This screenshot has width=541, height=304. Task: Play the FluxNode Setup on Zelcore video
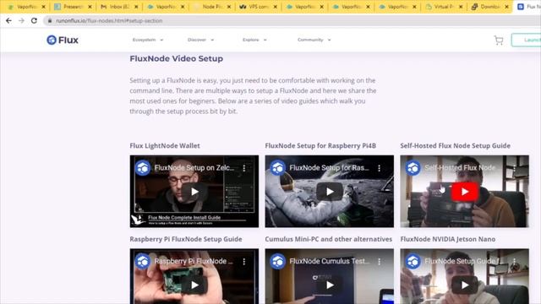194,192
